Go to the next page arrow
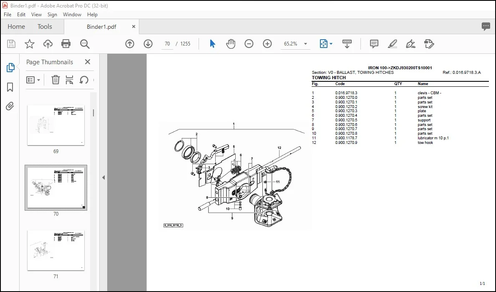Viewport: 496px width, 292px height. pos(148,44)
